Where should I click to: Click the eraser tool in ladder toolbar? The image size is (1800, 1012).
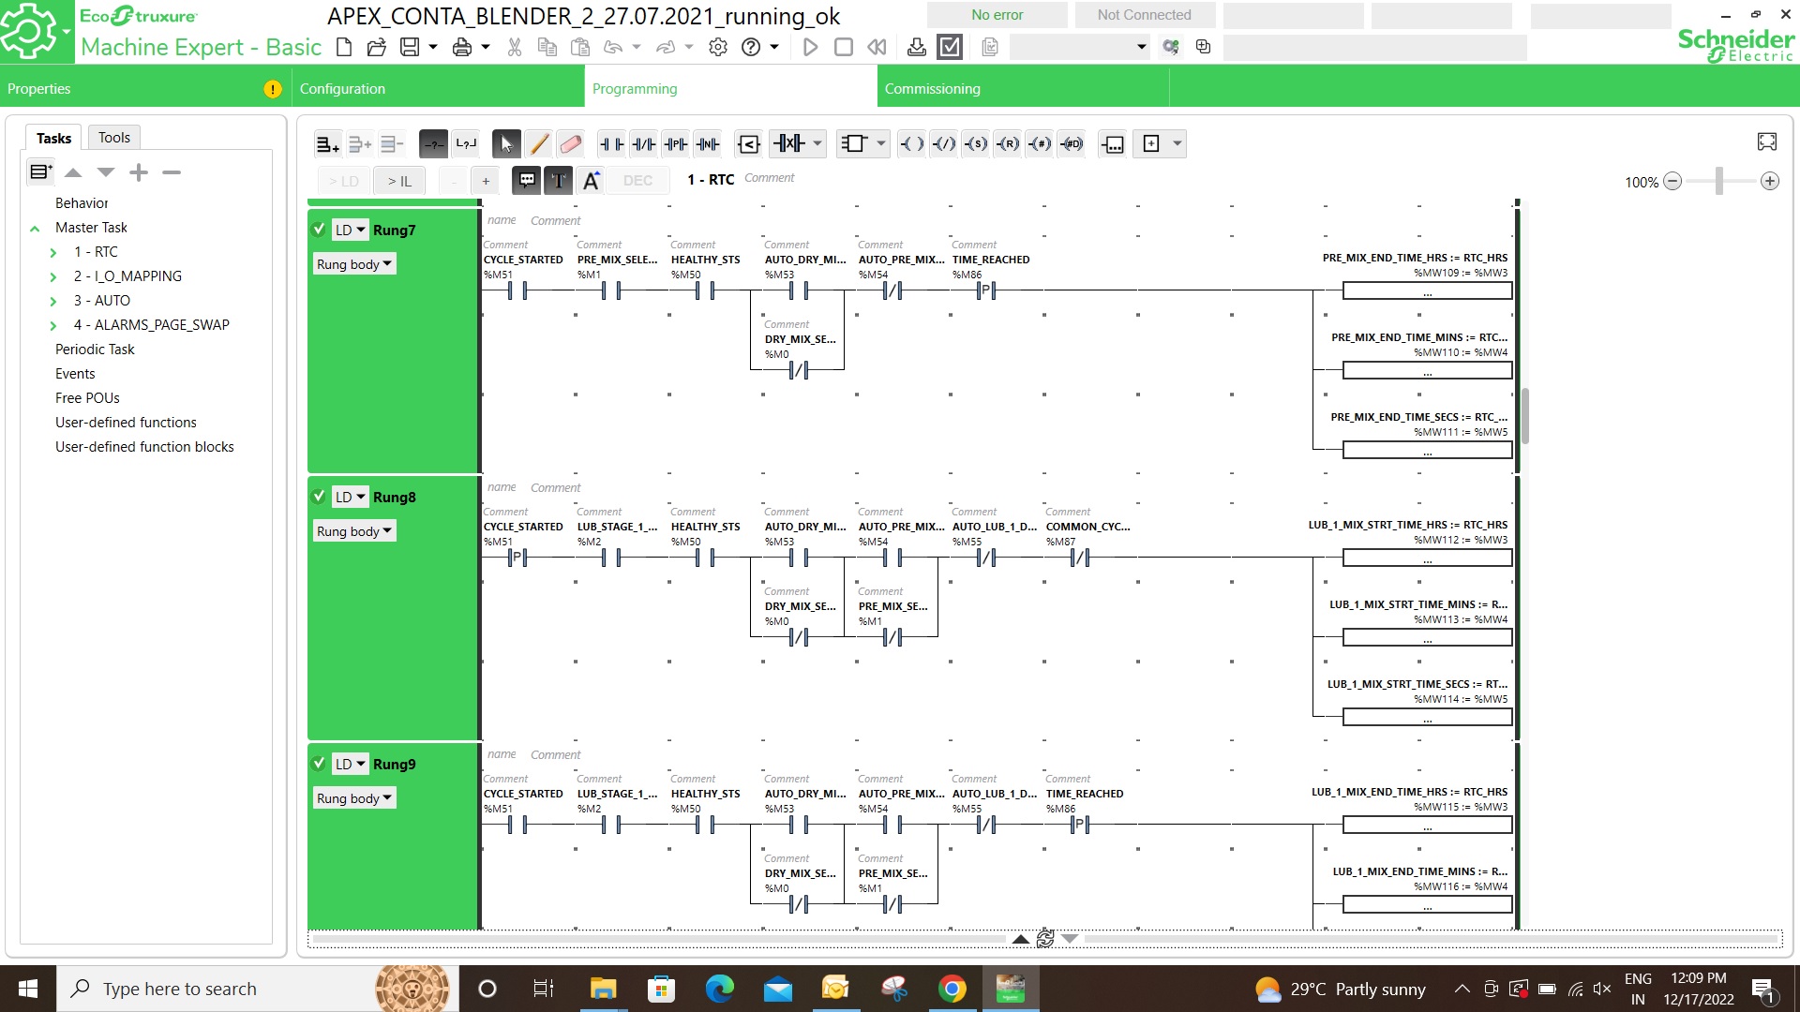(570, 144)
